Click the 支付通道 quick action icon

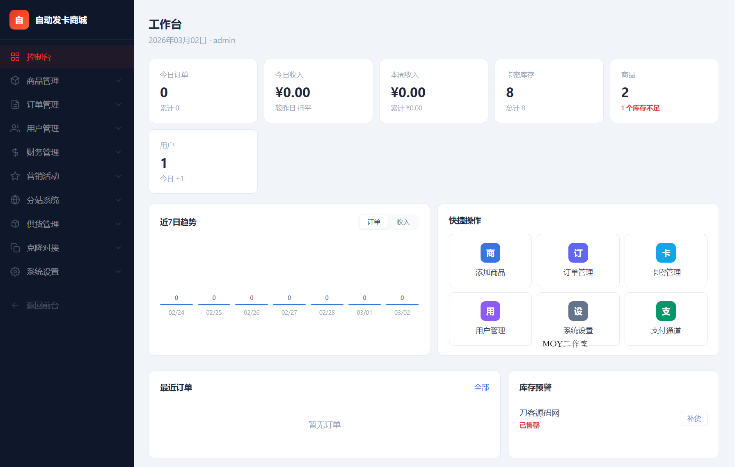point(666,311)
